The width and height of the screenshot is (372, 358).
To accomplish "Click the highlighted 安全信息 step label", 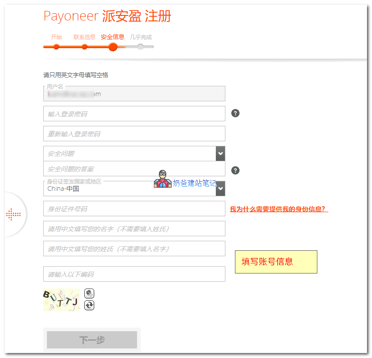I will [x=112, y=37].
